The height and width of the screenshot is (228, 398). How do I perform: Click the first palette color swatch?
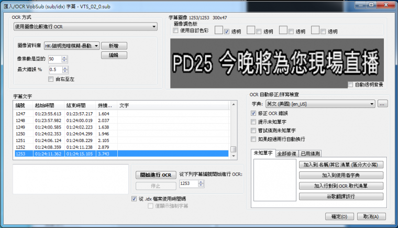point(218,30)
